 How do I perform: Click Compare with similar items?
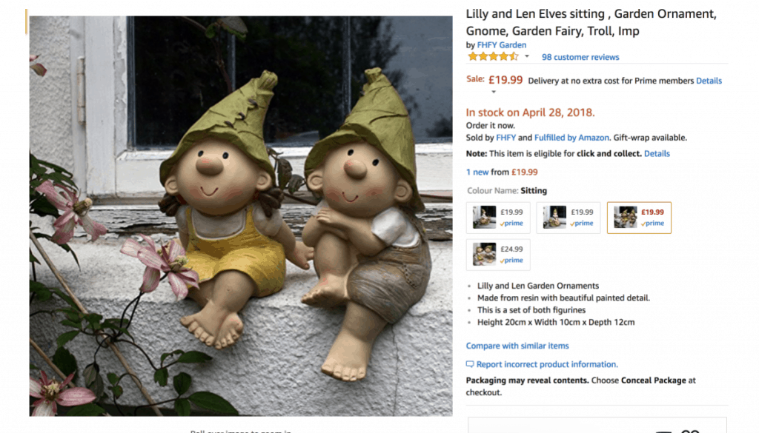(x=517, y=346)
